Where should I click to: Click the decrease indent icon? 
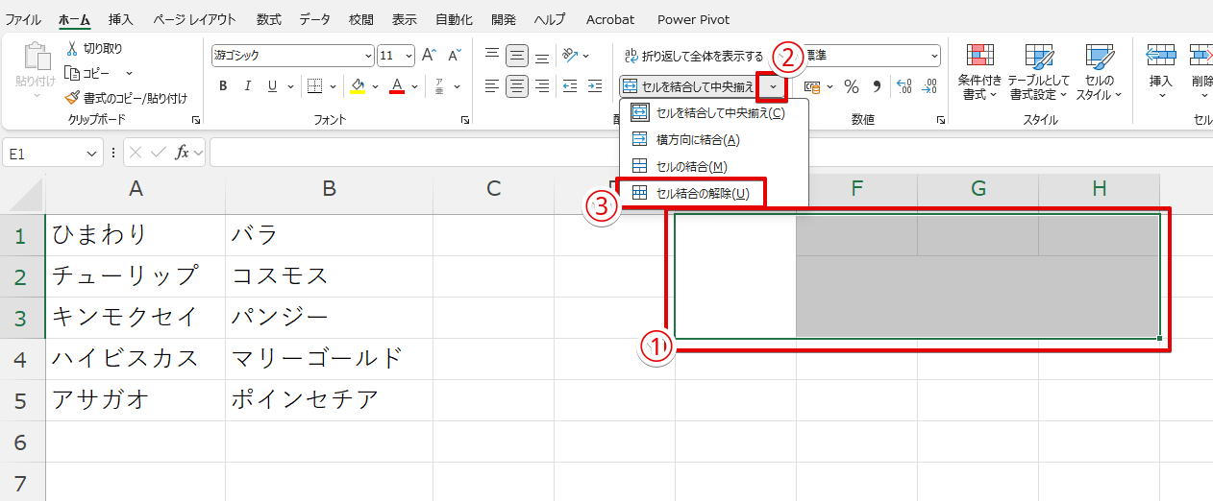tap(569, 86)
